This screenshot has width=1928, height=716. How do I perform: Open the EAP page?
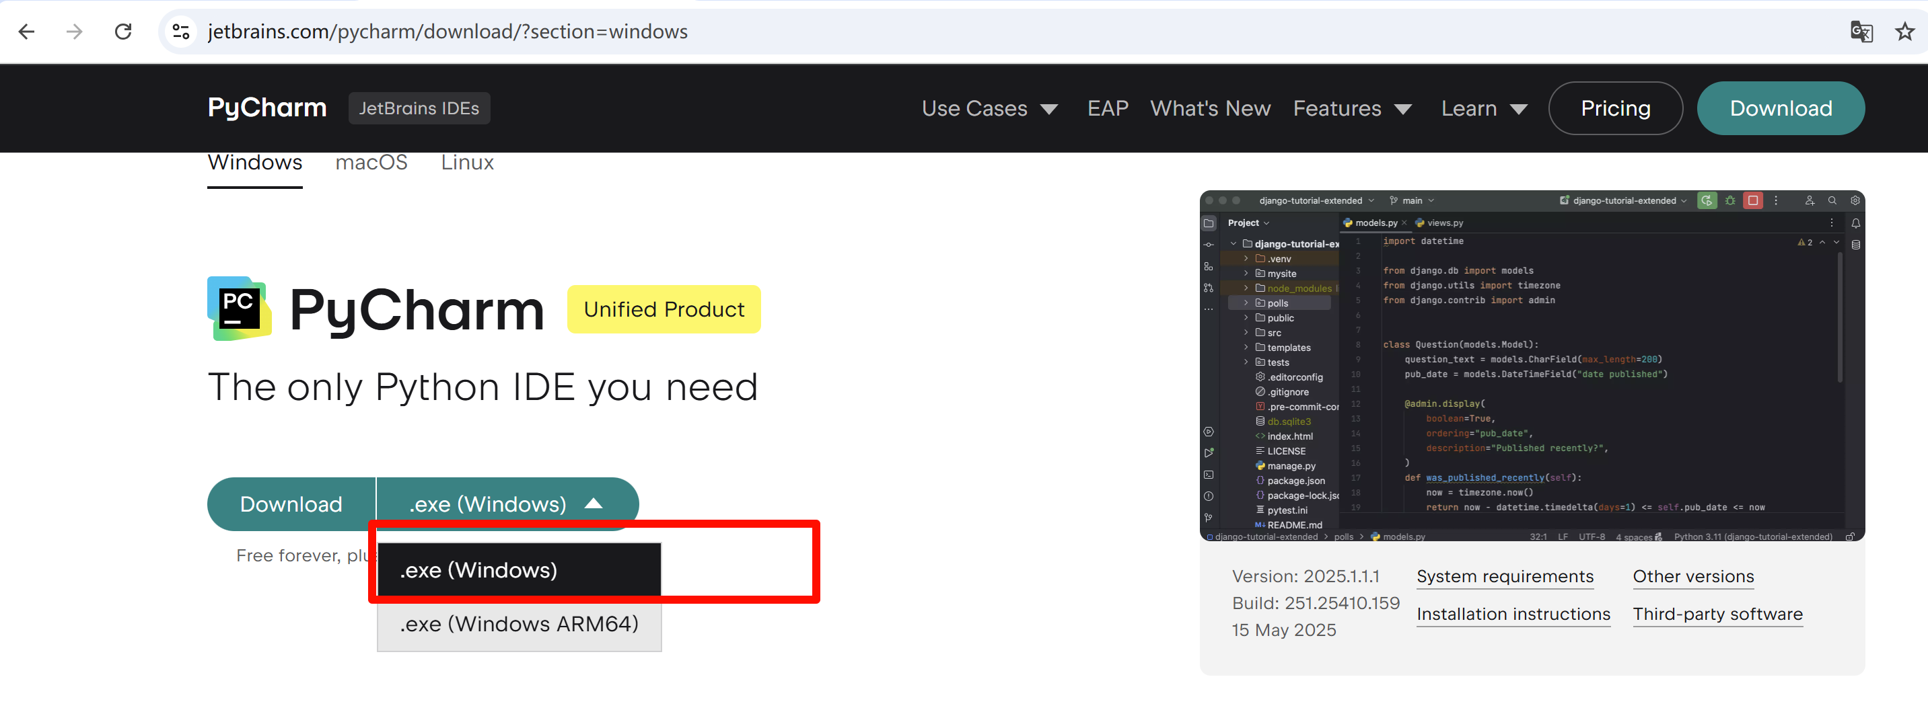[x=1108, y=108]
